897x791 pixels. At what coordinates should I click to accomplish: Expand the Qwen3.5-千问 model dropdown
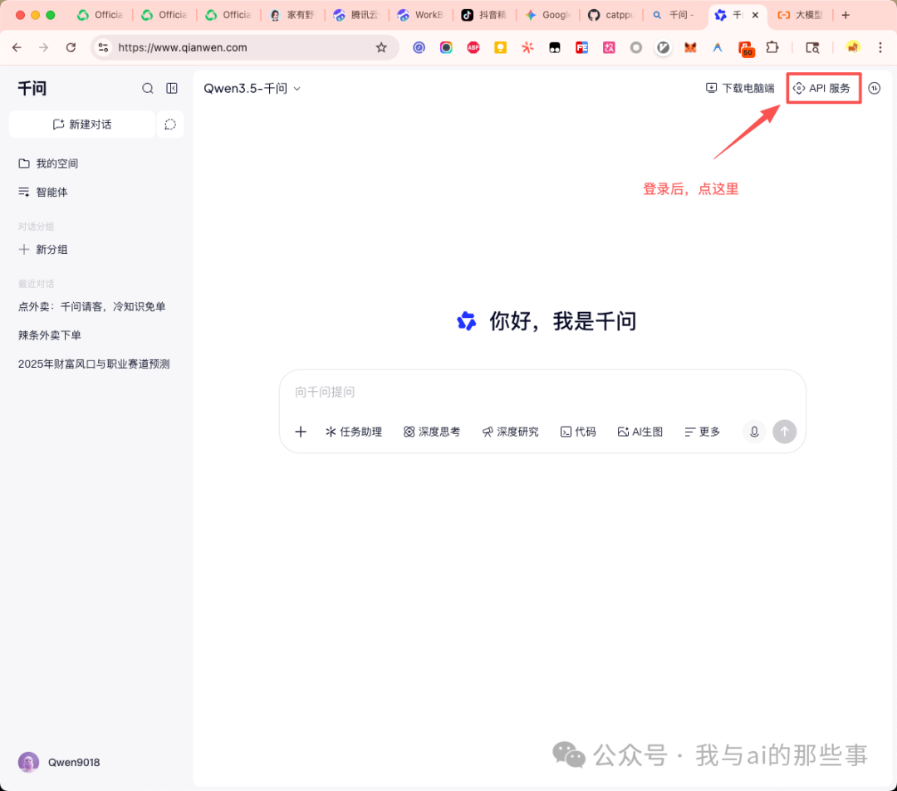(252, 88)
